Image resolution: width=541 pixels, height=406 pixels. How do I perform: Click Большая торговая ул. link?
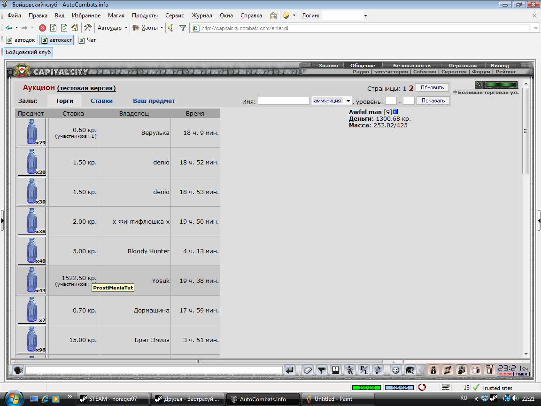tap(488, 93)
